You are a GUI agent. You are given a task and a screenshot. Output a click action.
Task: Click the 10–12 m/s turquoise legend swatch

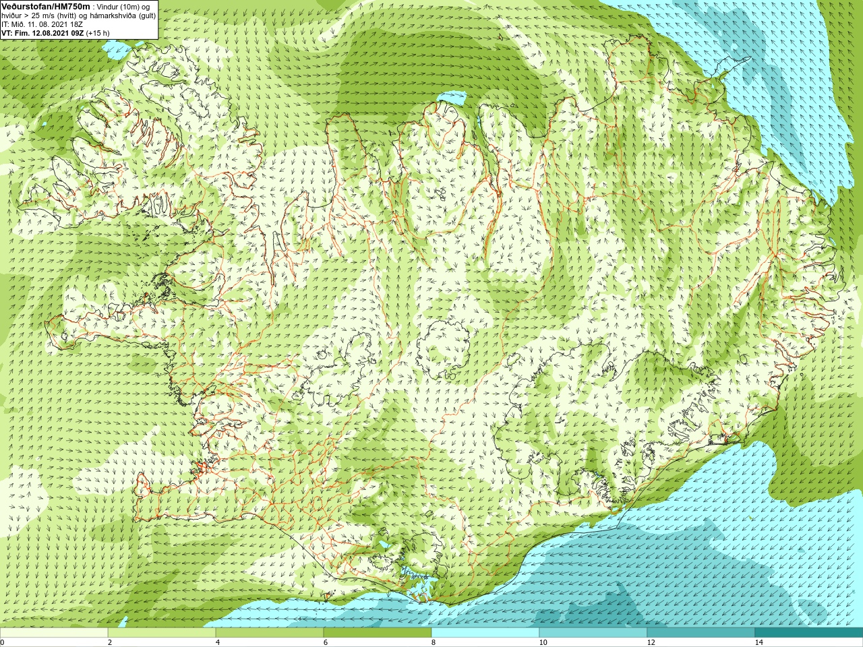click(x=593, y=633)
